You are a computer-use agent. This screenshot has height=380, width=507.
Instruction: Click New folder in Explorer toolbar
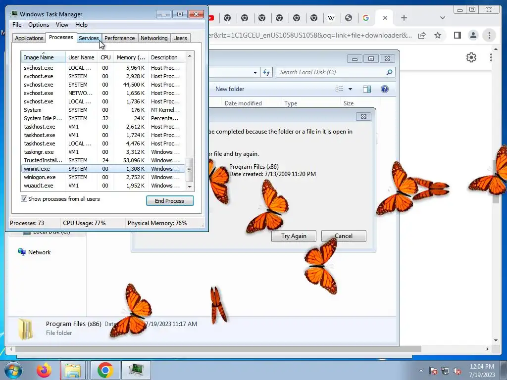tap(230, 89)
